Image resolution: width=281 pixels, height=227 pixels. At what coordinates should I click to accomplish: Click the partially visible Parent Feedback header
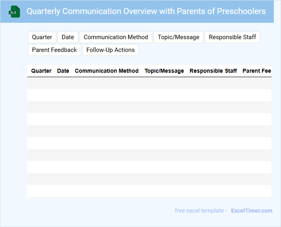[x=257, y=71]
